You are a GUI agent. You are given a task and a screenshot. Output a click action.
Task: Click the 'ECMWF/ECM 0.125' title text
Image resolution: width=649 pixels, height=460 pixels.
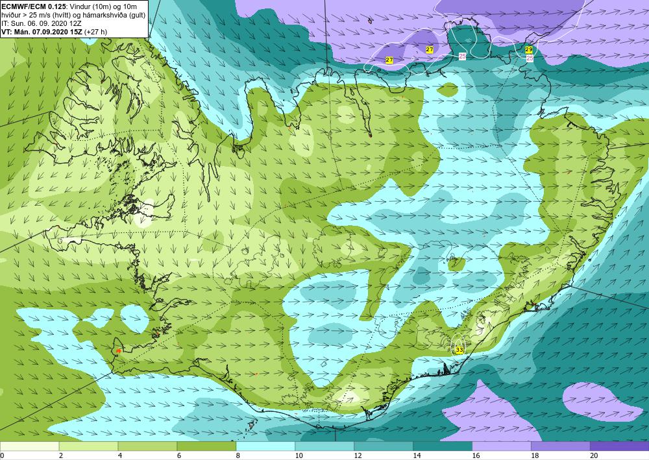click(32, 6)
